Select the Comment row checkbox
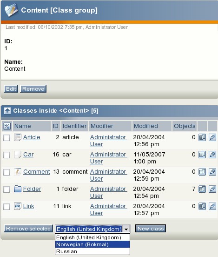The width and height of the screenshot is (218, 257). pyautogui.click(x=7, y=172)
